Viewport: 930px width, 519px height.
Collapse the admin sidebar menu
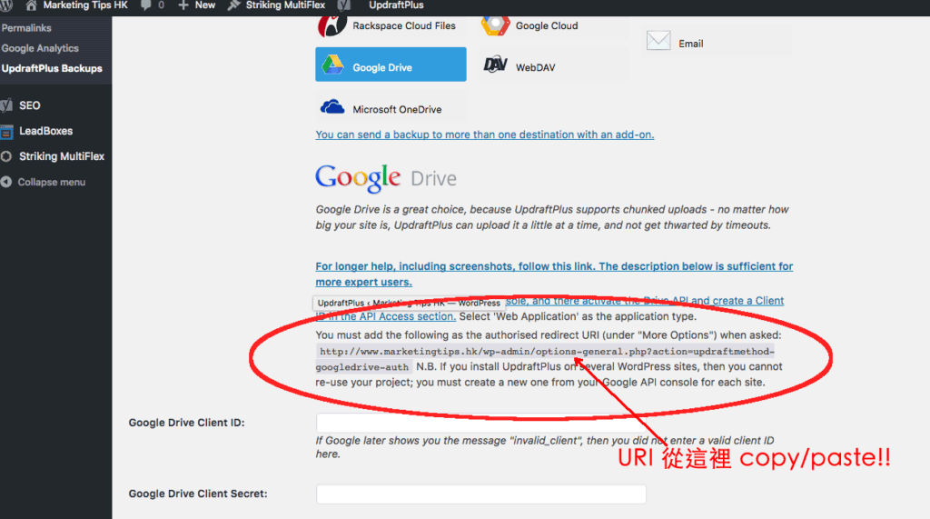click(x=51, y=183)
